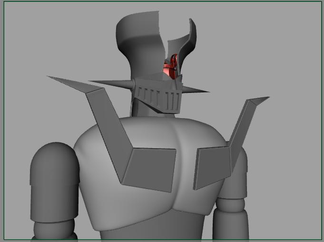Select the left arm elbow joint
The width and height of the screenshot is (324, 242).
pos(54,228)
